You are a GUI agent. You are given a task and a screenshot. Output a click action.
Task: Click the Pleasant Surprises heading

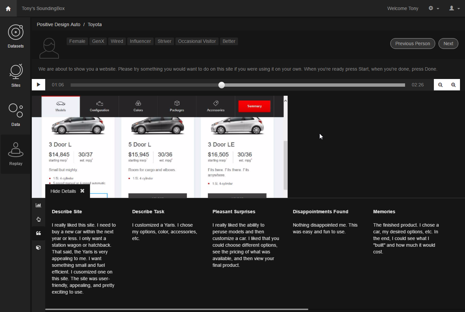234,212
